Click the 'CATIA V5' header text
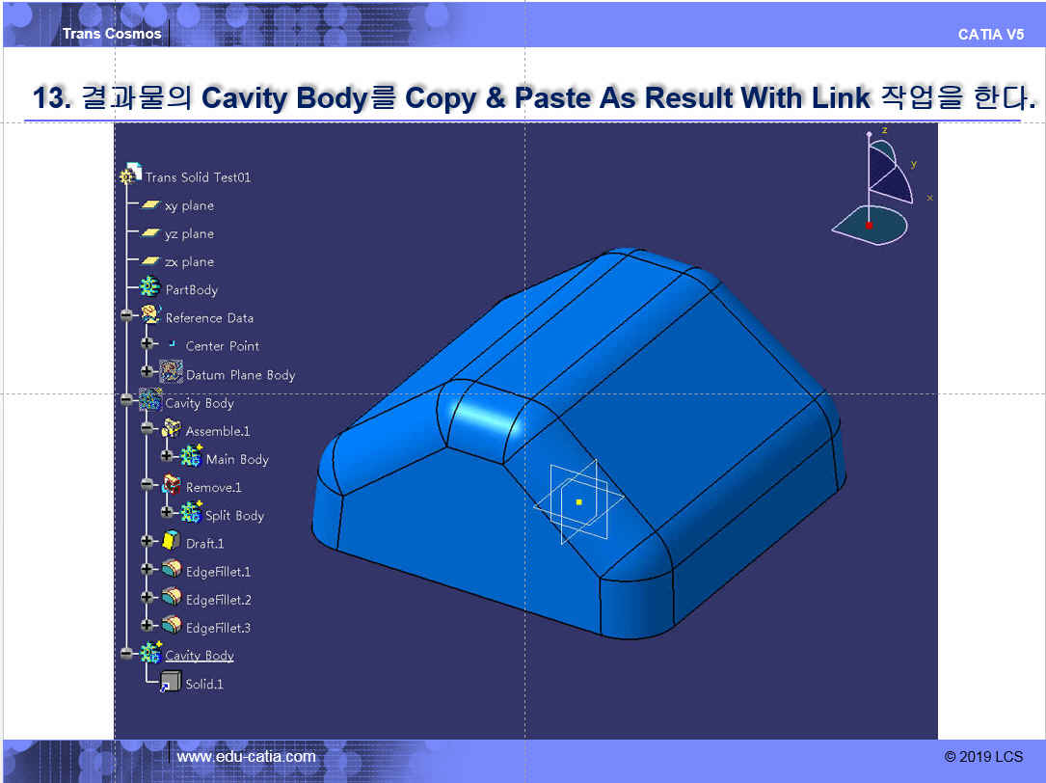The height and width of the screenshot is (783, 1046). [991, 35]
